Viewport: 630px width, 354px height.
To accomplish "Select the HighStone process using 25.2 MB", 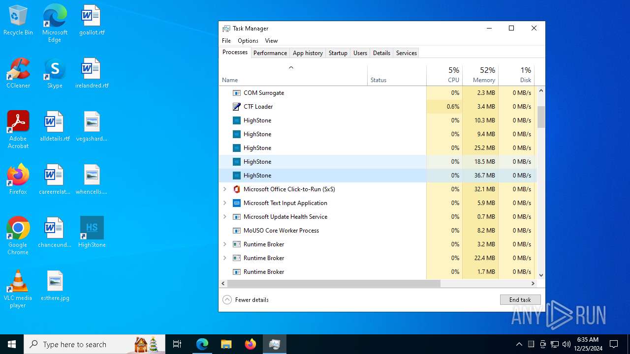I will 378,148.
